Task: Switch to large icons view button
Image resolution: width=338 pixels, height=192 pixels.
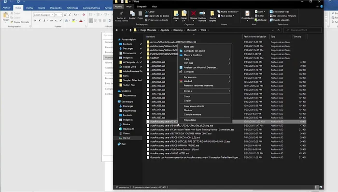Action: [321, 187]
